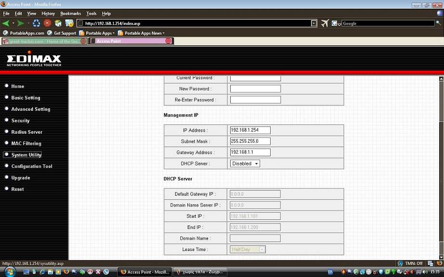Close the Access Point tab with its red icon
This screenshot has height=277, width=444.
(168, 41)
